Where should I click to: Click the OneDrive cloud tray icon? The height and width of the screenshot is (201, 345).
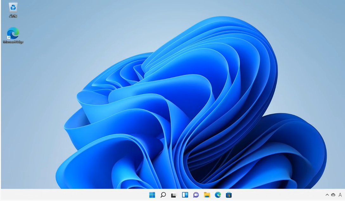pyautogui.click(x=333, y=195)
